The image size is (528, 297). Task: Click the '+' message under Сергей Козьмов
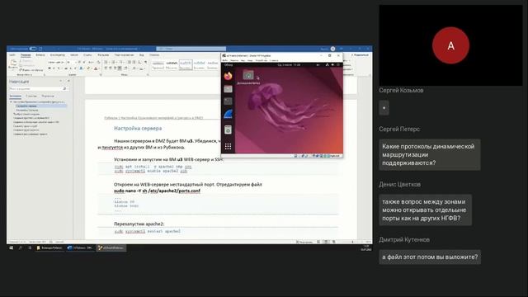click(x=384, y=108)
